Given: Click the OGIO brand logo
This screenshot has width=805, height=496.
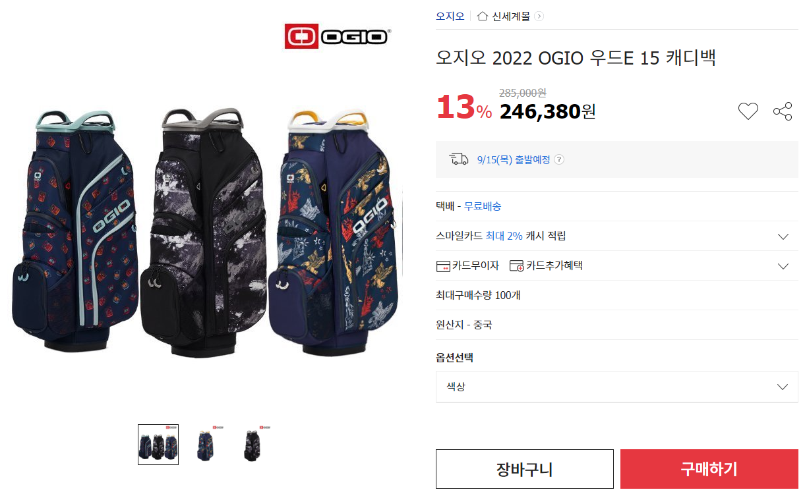Looking at the screenshot, I should tap(338, 36).
